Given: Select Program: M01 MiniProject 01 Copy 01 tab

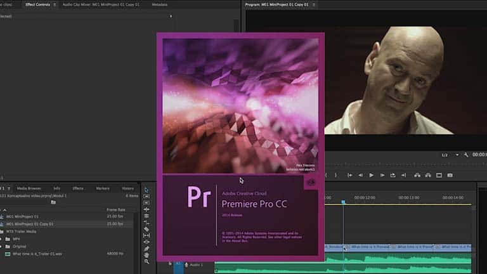Looking at the screenshot, I should 276,4.
